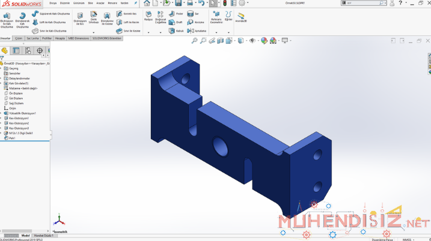431x241 pixels.
Task: Click the Döndürerek Katı Oluşturma revolve tool
Action: click(x=22, y=18)
